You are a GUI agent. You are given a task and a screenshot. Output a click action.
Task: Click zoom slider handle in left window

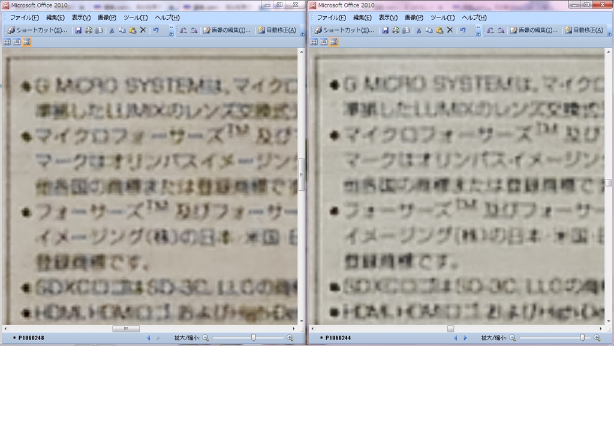click(254, 338)
